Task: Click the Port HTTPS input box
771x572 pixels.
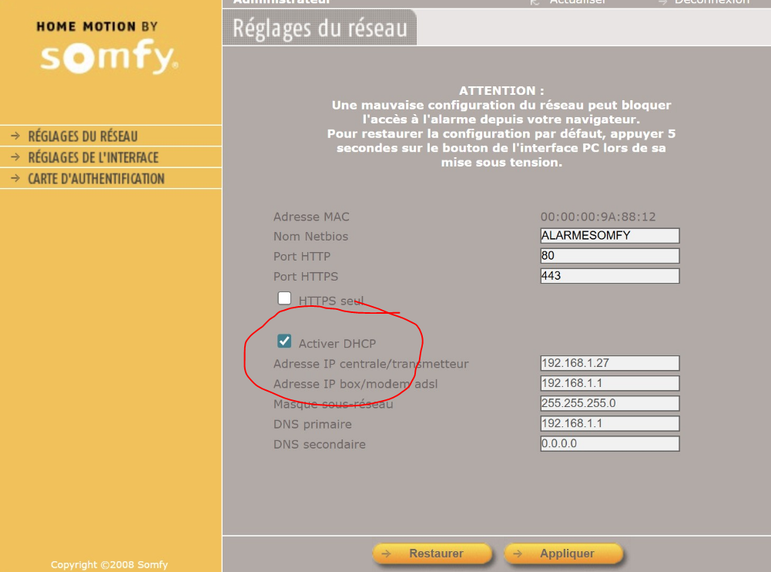Action: coord(610,276)
